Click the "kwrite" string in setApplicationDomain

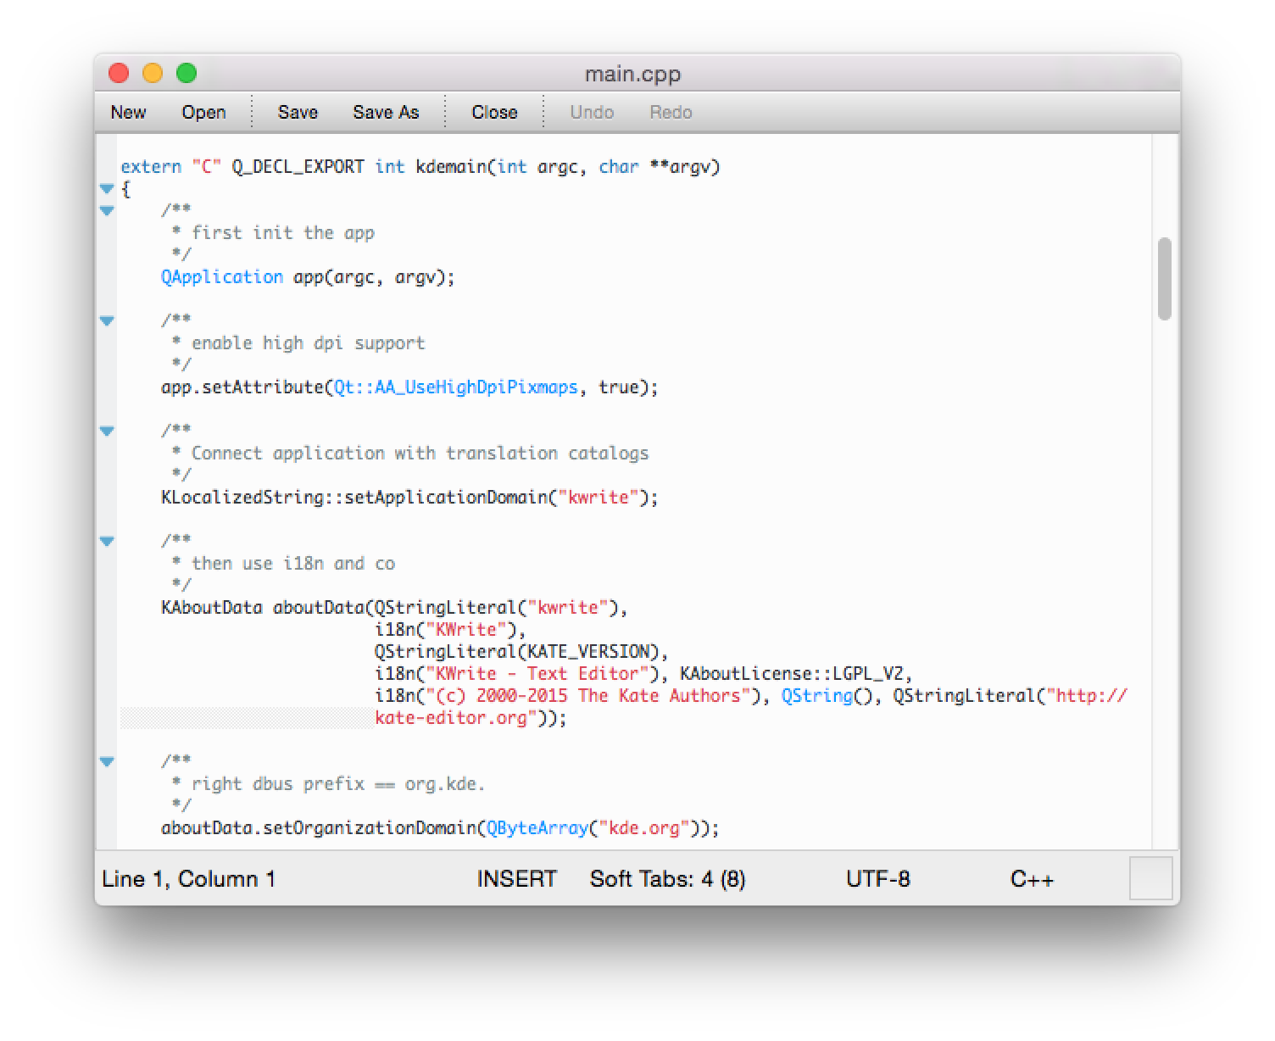pos(599,498)
